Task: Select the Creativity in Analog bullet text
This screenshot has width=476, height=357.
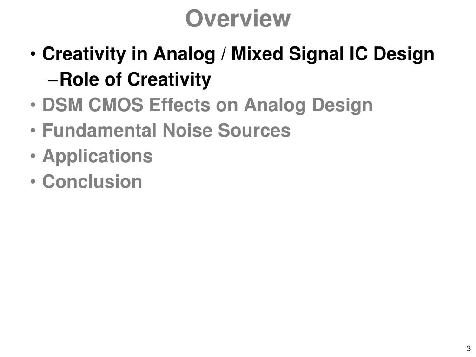Action: click(238, 54)
